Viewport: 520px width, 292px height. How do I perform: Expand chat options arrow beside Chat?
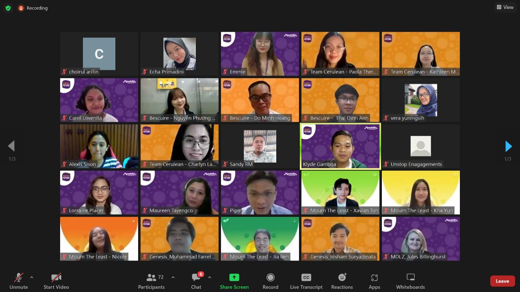[x=210, y=277]
